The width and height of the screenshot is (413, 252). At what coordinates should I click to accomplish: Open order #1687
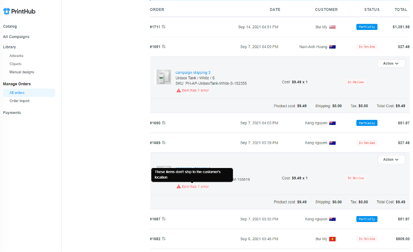[155, 219]
